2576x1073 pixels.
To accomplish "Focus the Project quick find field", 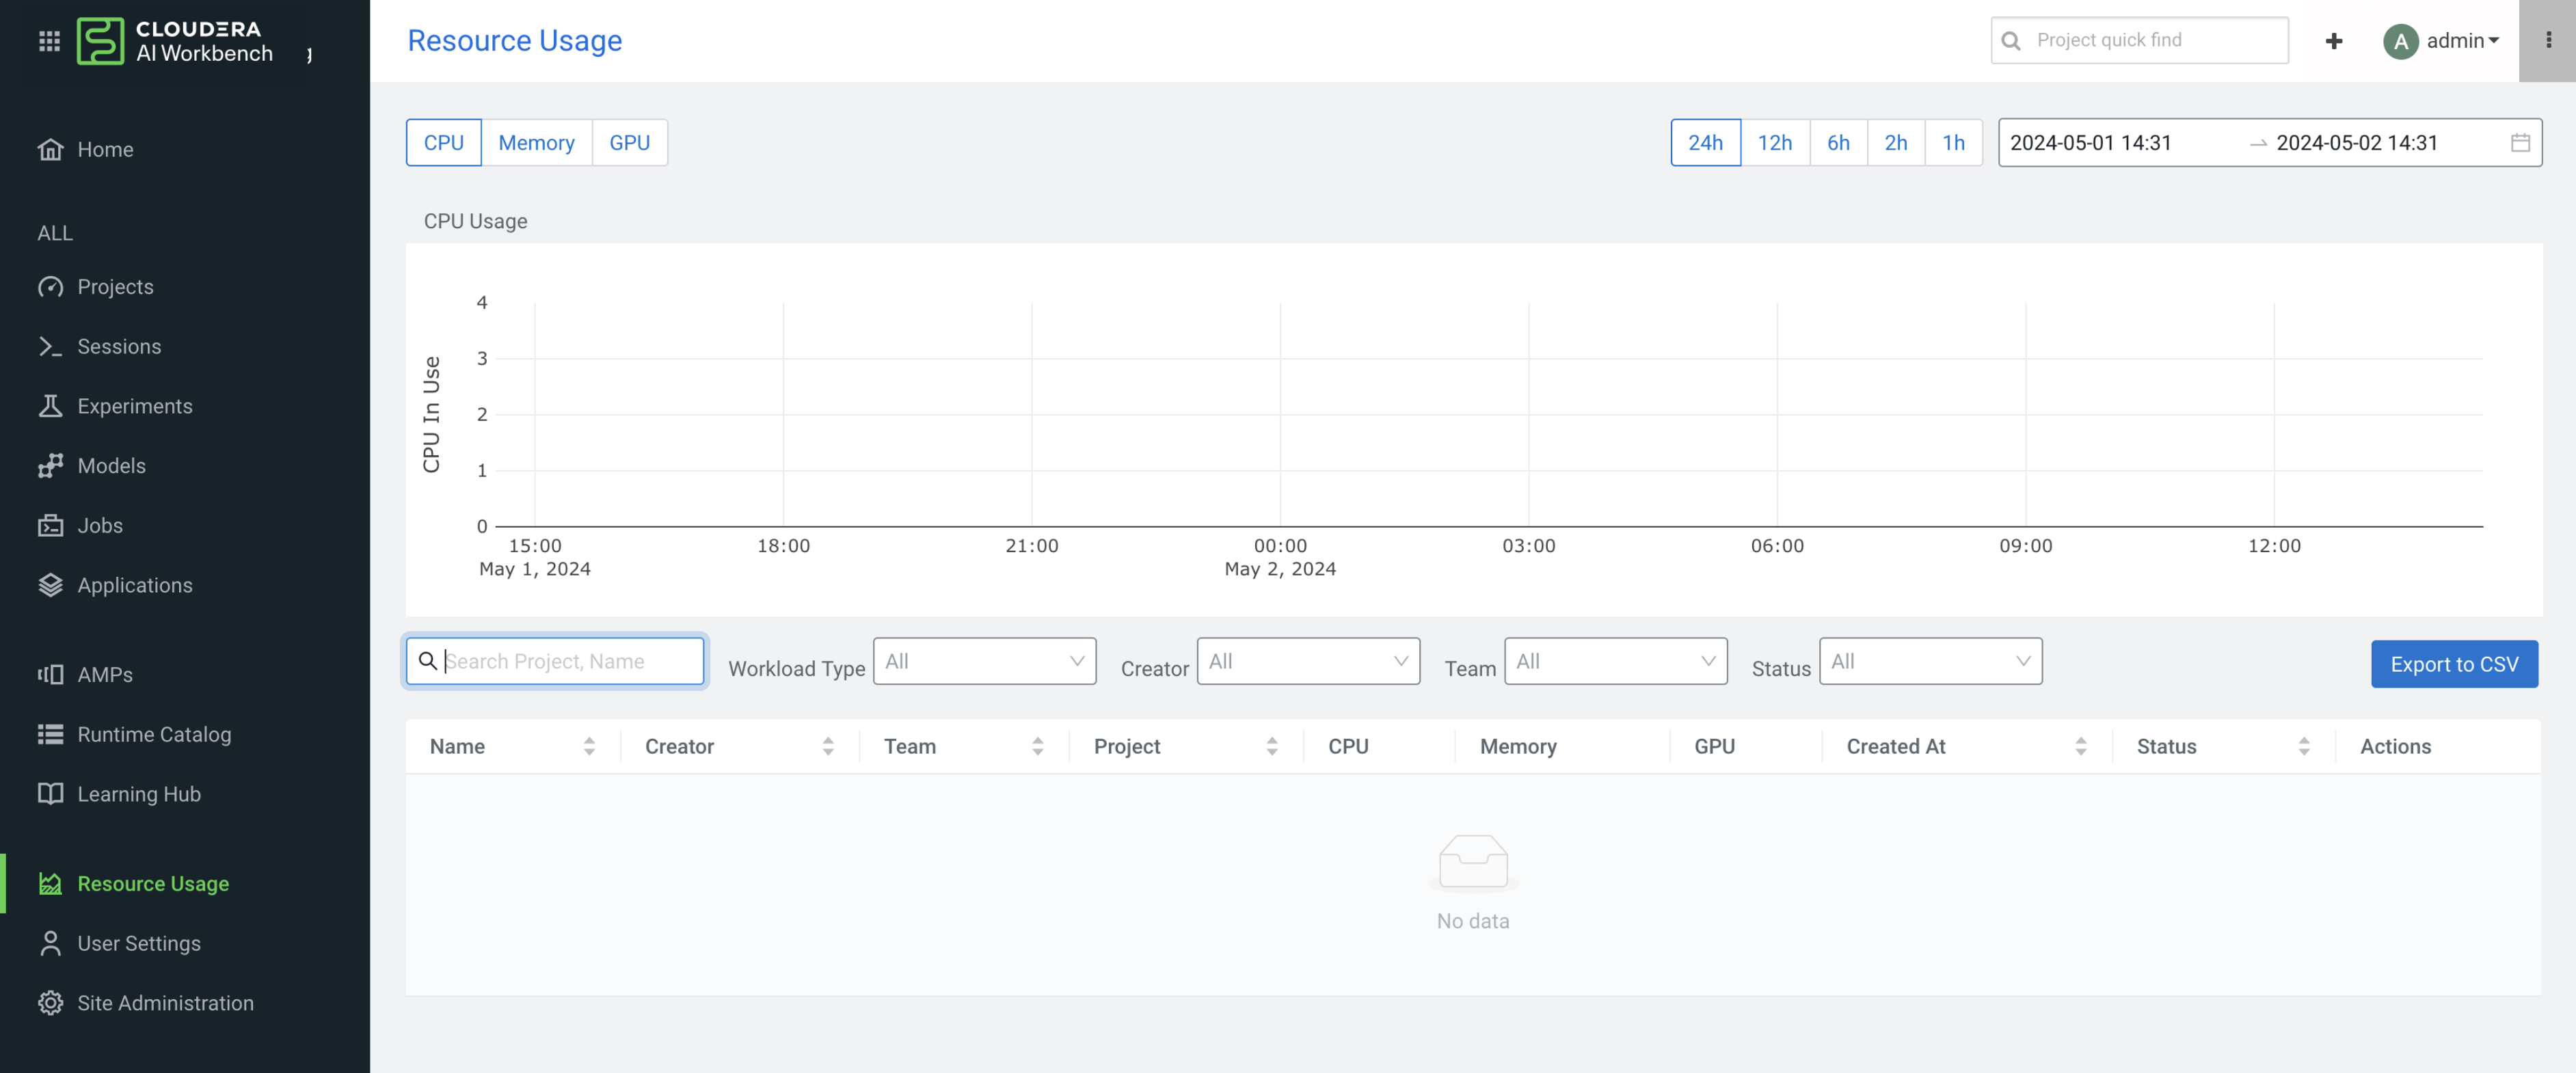I will point(2150,41).
